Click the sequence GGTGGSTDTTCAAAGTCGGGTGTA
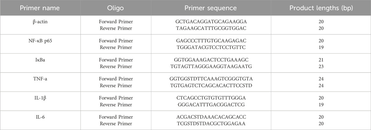The height and width of the screenshot is (130, 371). pos(211,79)
